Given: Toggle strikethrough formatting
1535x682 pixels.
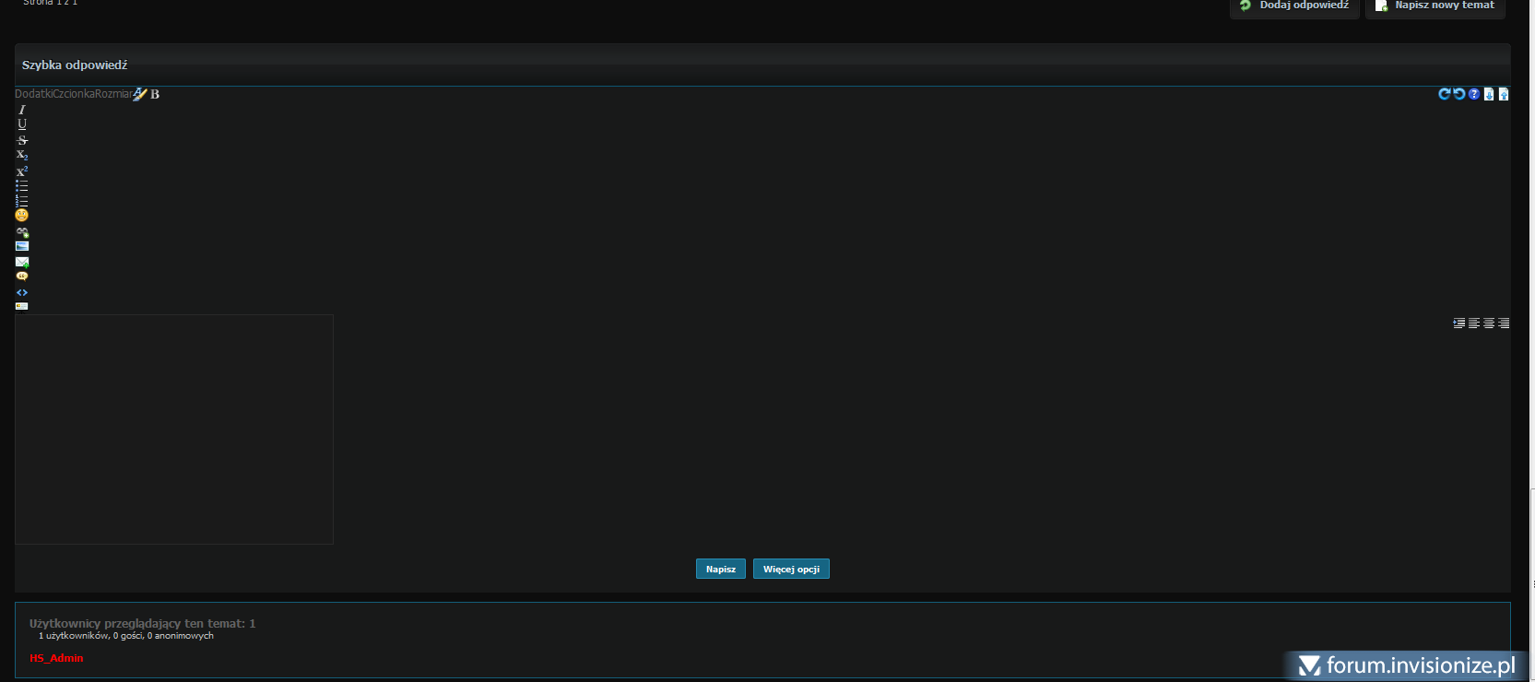Looking at the screenshot, I should tap(22, 140).
